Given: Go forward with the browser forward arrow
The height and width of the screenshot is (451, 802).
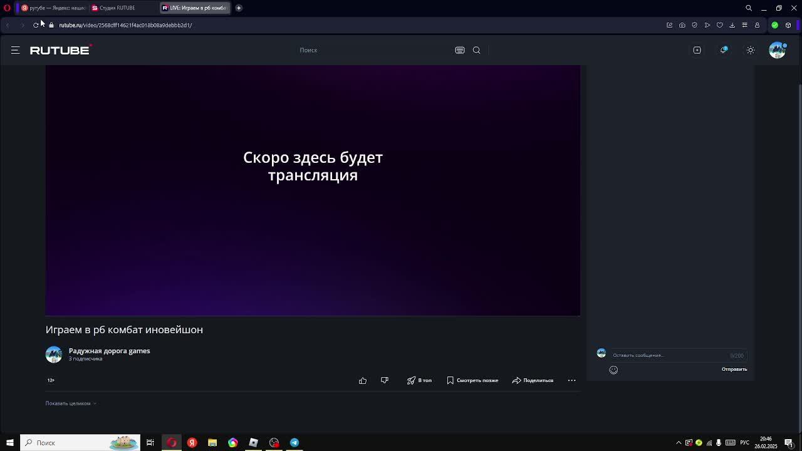Looking at the screenshot, I should (x=22, y=25).
